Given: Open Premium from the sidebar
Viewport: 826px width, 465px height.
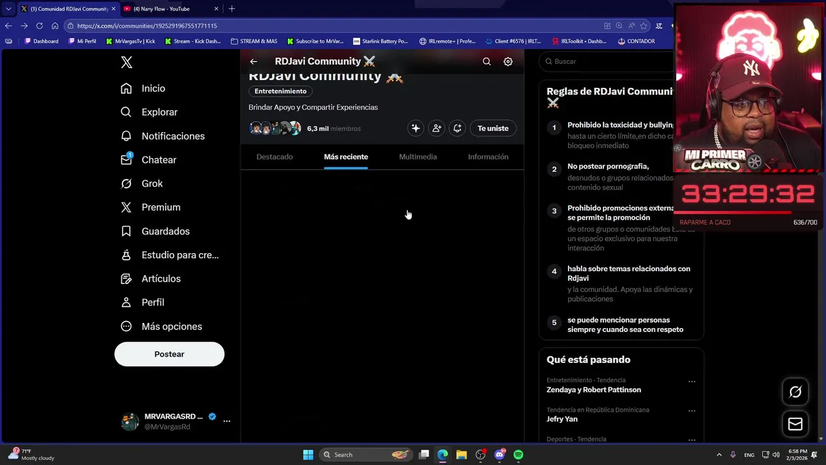Looking at the screenshot, I should pos(150,207).
